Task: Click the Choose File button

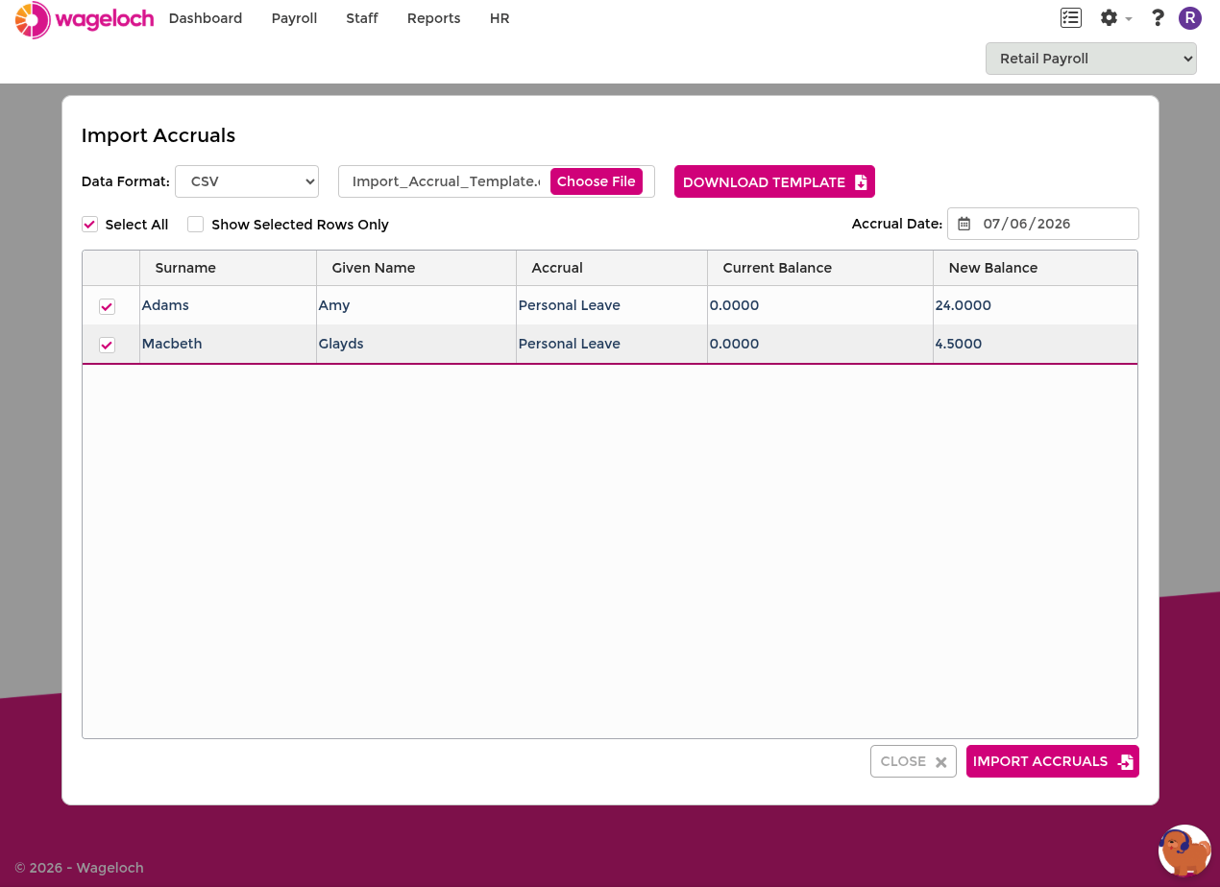Action: pos(597,181)
